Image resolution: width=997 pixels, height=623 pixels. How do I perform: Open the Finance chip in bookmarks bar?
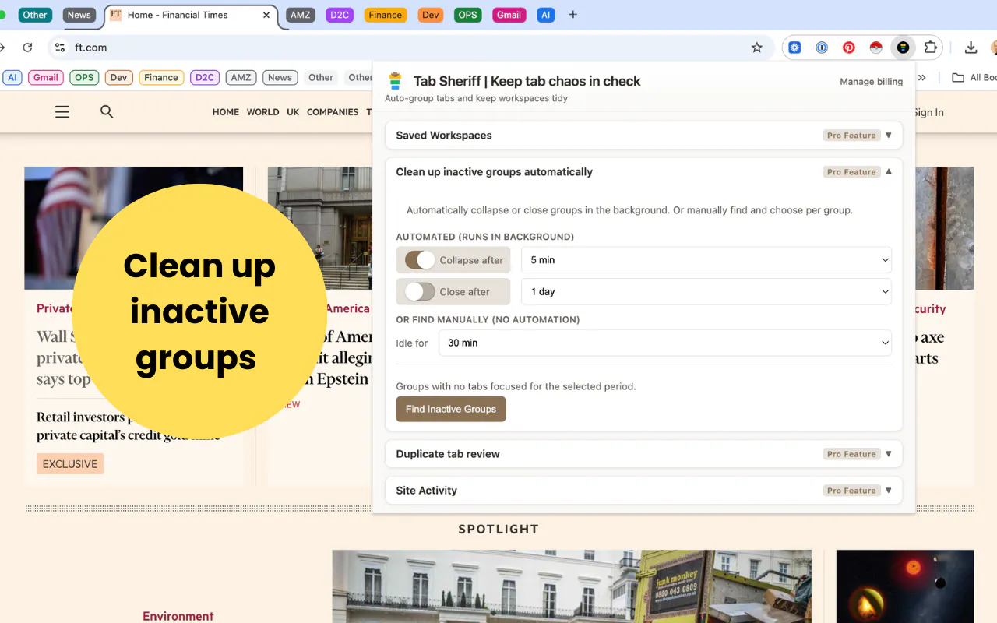pyautogui.click(x=161, y=77)
